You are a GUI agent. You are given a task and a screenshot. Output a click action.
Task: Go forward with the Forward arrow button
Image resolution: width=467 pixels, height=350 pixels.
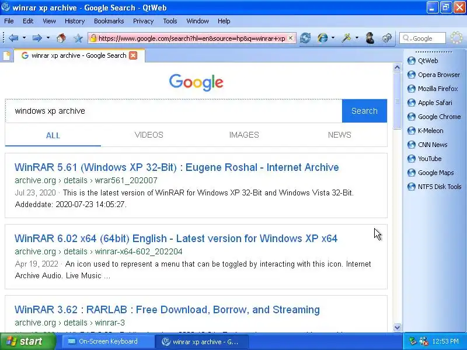(x=37, y=38)
